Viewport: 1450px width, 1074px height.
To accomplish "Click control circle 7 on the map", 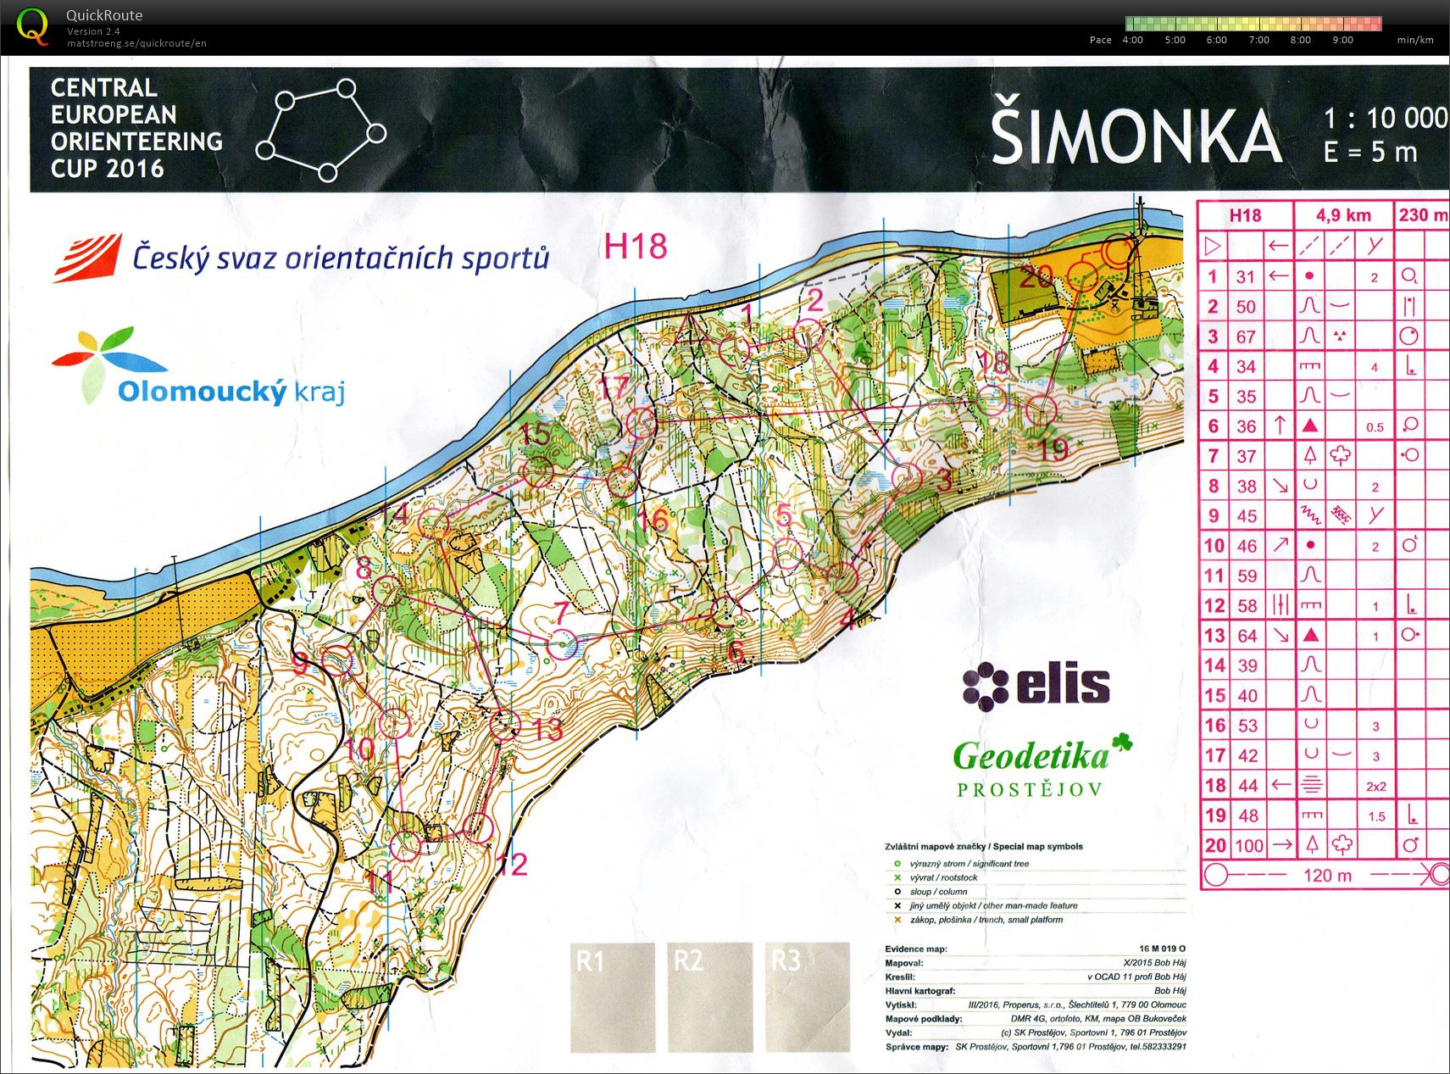I will (563, 646).
